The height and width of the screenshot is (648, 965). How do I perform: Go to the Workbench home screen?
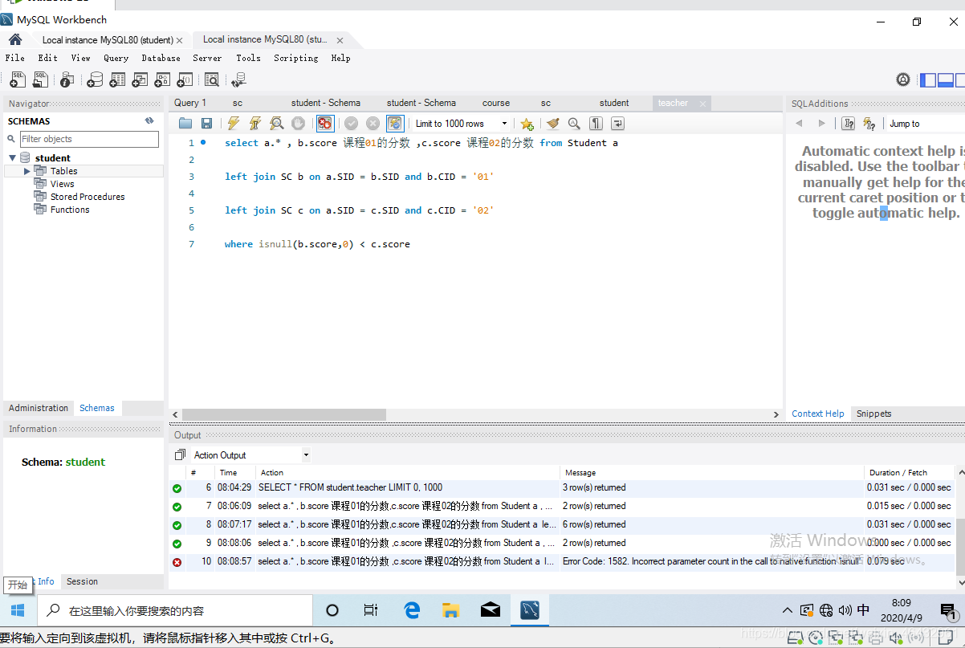(15, 39)
